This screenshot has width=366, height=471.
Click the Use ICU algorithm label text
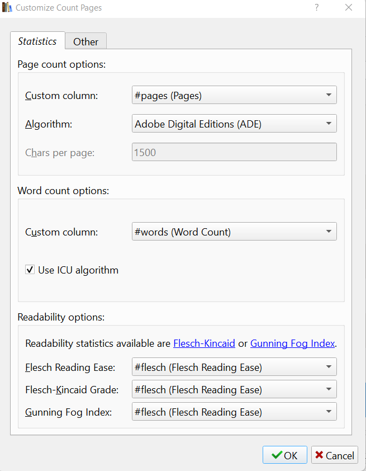[78, 270]
